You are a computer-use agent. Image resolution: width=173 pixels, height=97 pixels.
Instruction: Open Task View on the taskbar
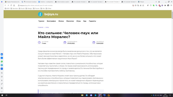6,95
